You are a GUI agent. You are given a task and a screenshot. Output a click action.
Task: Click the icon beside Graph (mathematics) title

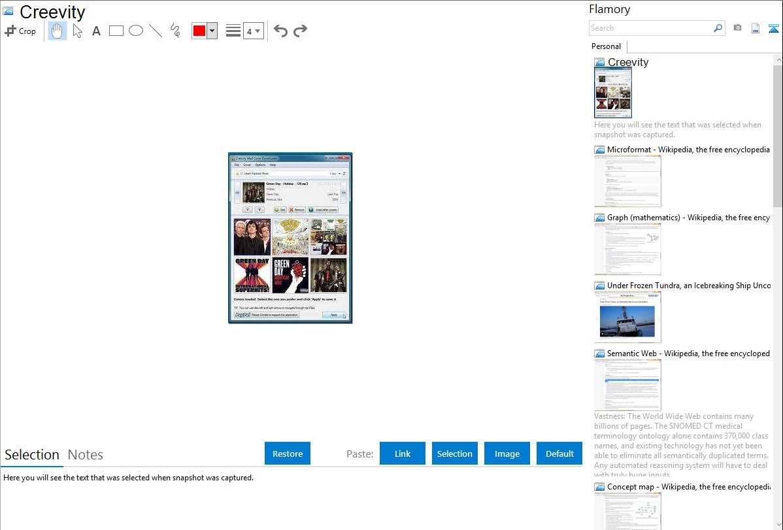pyautogui.click(x=599, y=218)
